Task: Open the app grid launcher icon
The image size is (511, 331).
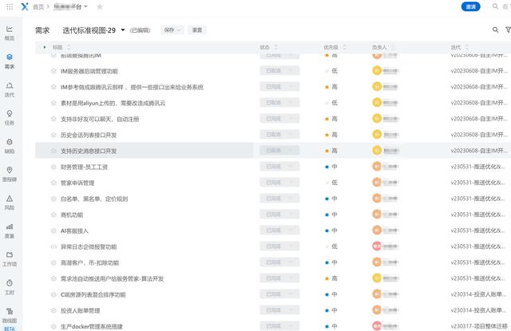Action: [x=10, y=6]
